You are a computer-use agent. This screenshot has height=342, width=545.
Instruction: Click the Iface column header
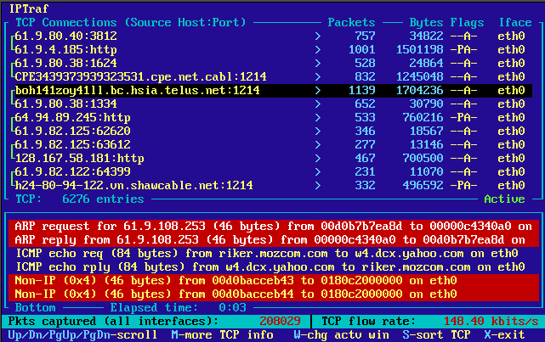pyautogui.click(x=514, y=22)
